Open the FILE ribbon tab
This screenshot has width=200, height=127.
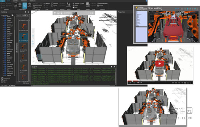pyautogui.click(x=3, y=1)
